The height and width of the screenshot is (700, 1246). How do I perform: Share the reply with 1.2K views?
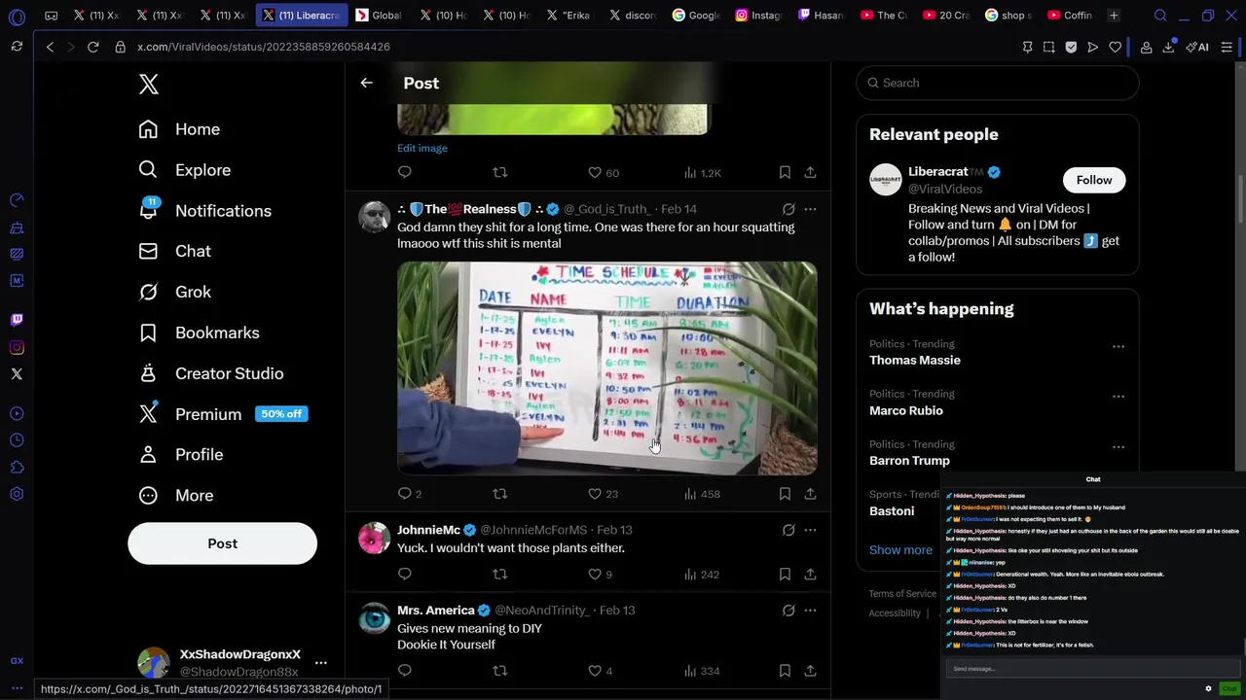click(x=810, y=172)
